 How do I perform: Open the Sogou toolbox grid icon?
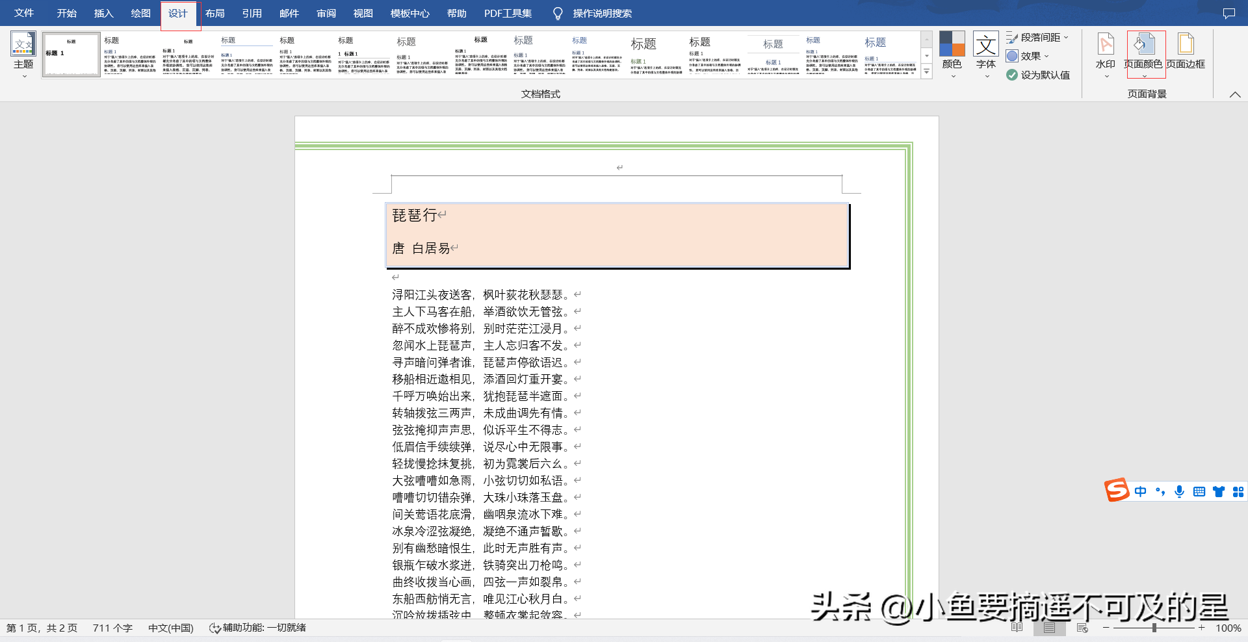(1238, 492)
